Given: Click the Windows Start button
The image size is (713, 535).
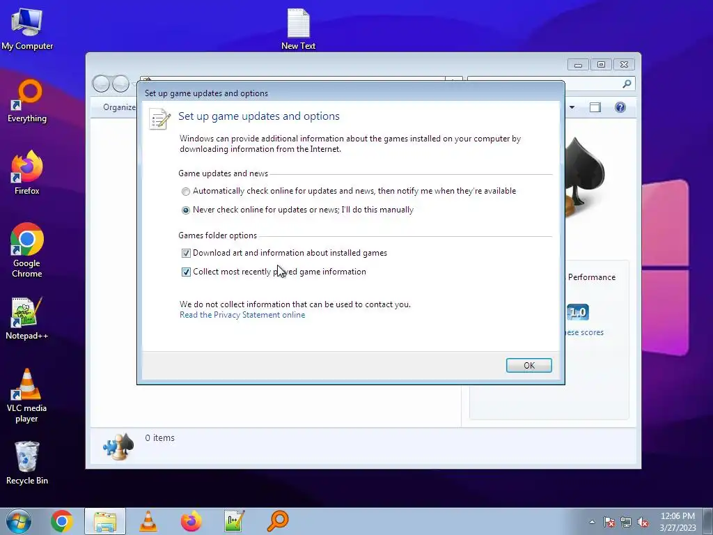Looking at the screenshot, I should point(19,521).
